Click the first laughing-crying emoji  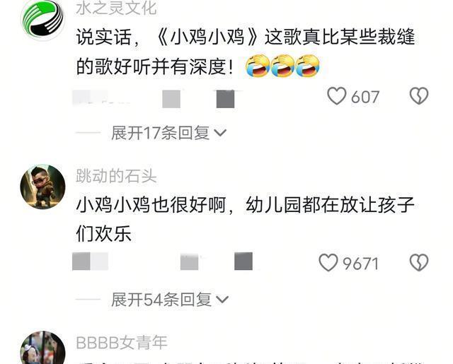258,66
